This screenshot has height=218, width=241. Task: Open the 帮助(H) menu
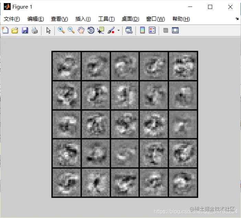[x=181, y=19]
